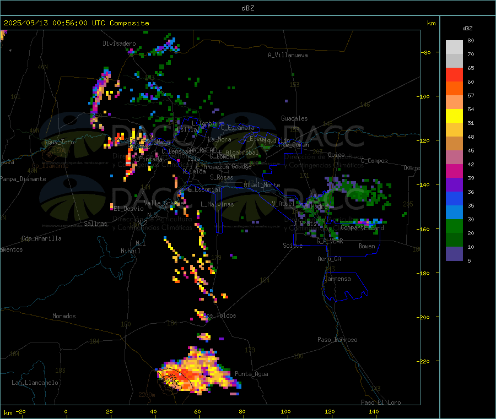Click the 'Bowen' map label

tap(366, 246)
